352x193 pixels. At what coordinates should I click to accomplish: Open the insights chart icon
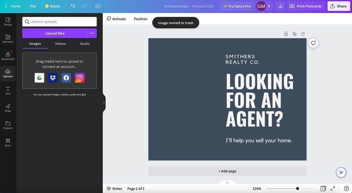click(280, 6)
